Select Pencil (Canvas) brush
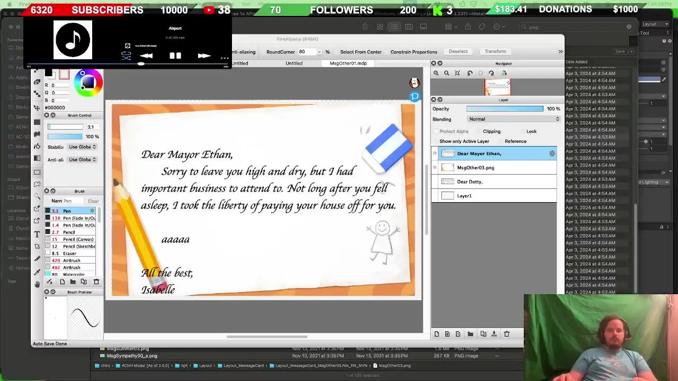The height and width of the screenshot is (381, 678). [x=70, y=239]
